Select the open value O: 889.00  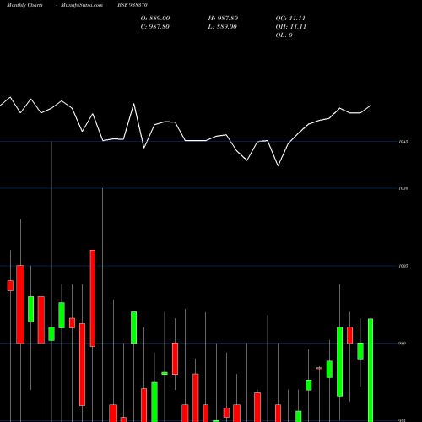click(155, 18)
